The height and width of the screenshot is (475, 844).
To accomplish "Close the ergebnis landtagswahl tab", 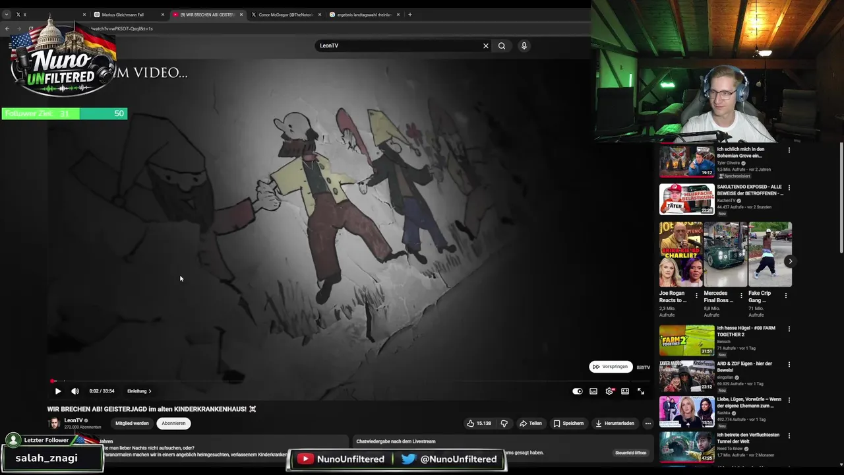I will coord(398,15).
